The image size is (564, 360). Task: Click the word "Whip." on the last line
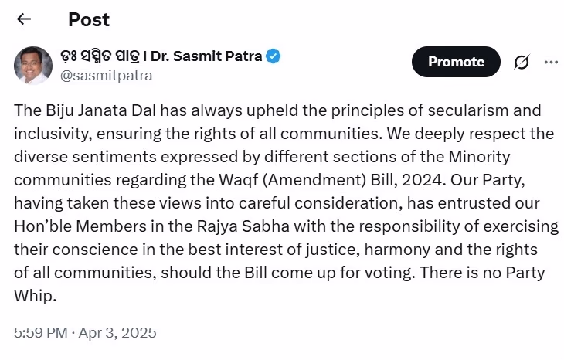point(36,297)
